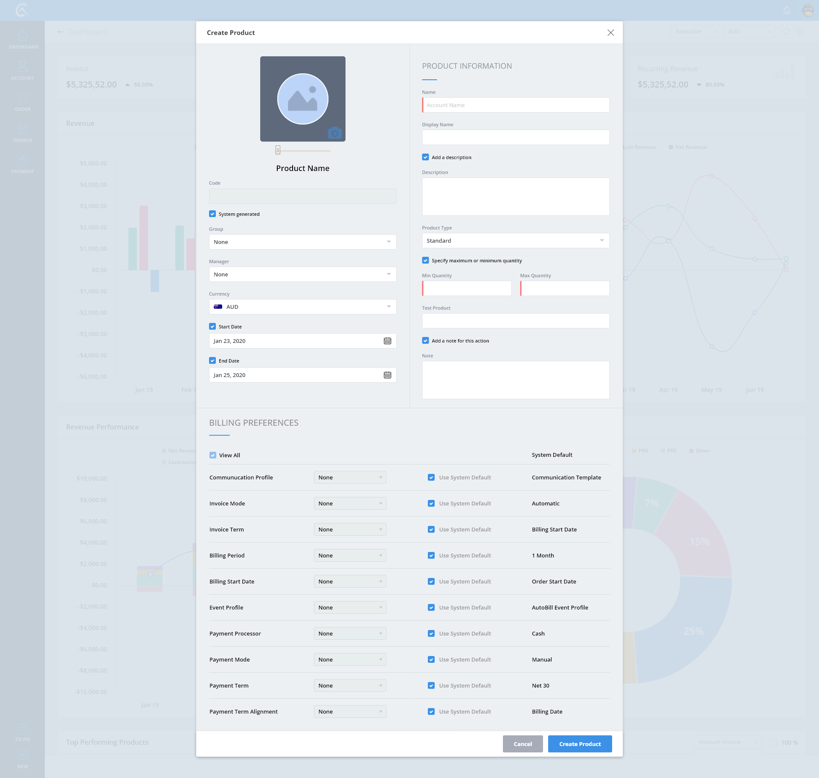The height and width of the screenshot is (778, 819).
Task: Toggle the View All checkbox
Action: pos(213,455)
